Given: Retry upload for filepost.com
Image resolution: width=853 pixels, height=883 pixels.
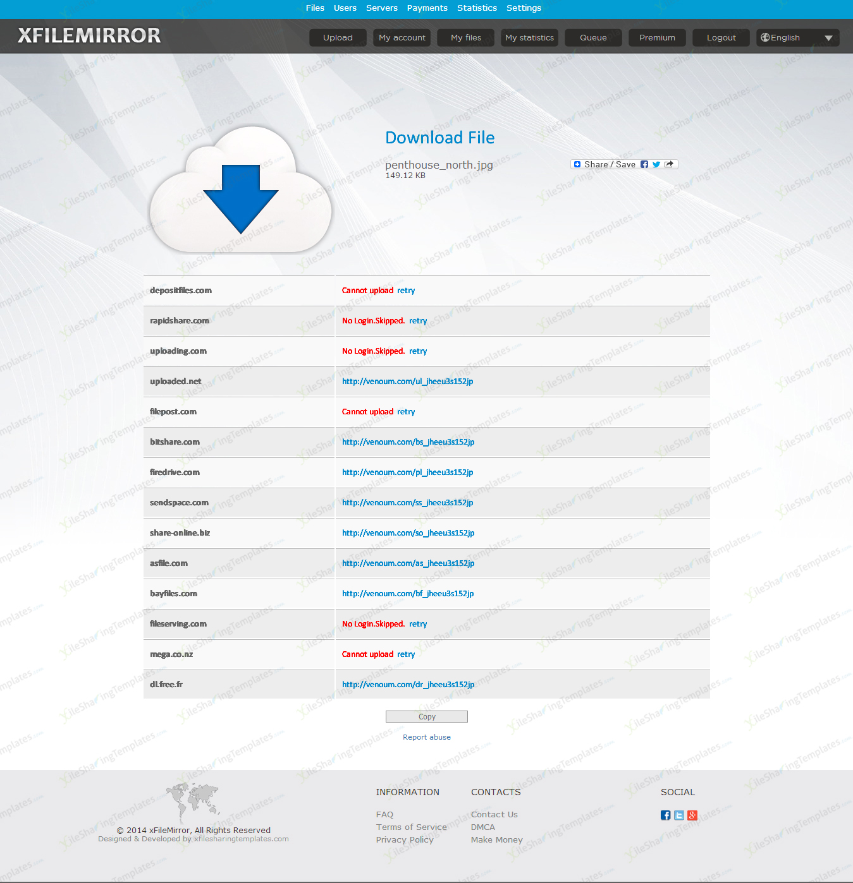Looking at the screenshot, I should pos(406,412).
